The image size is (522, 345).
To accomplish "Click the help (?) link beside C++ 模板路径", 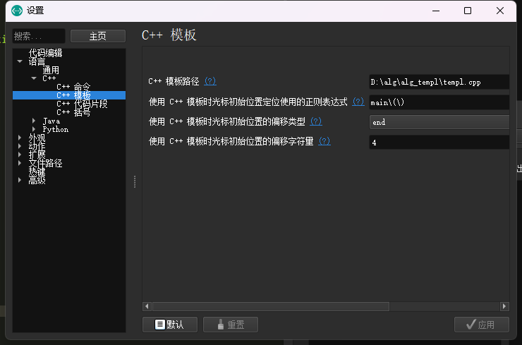I will (x=210, y=81).
